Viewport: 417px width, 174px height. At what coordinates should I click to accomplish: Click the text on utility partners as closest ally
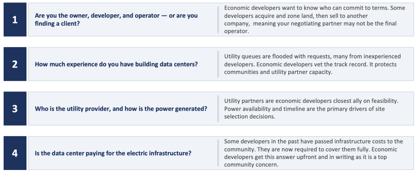point(311,109)
